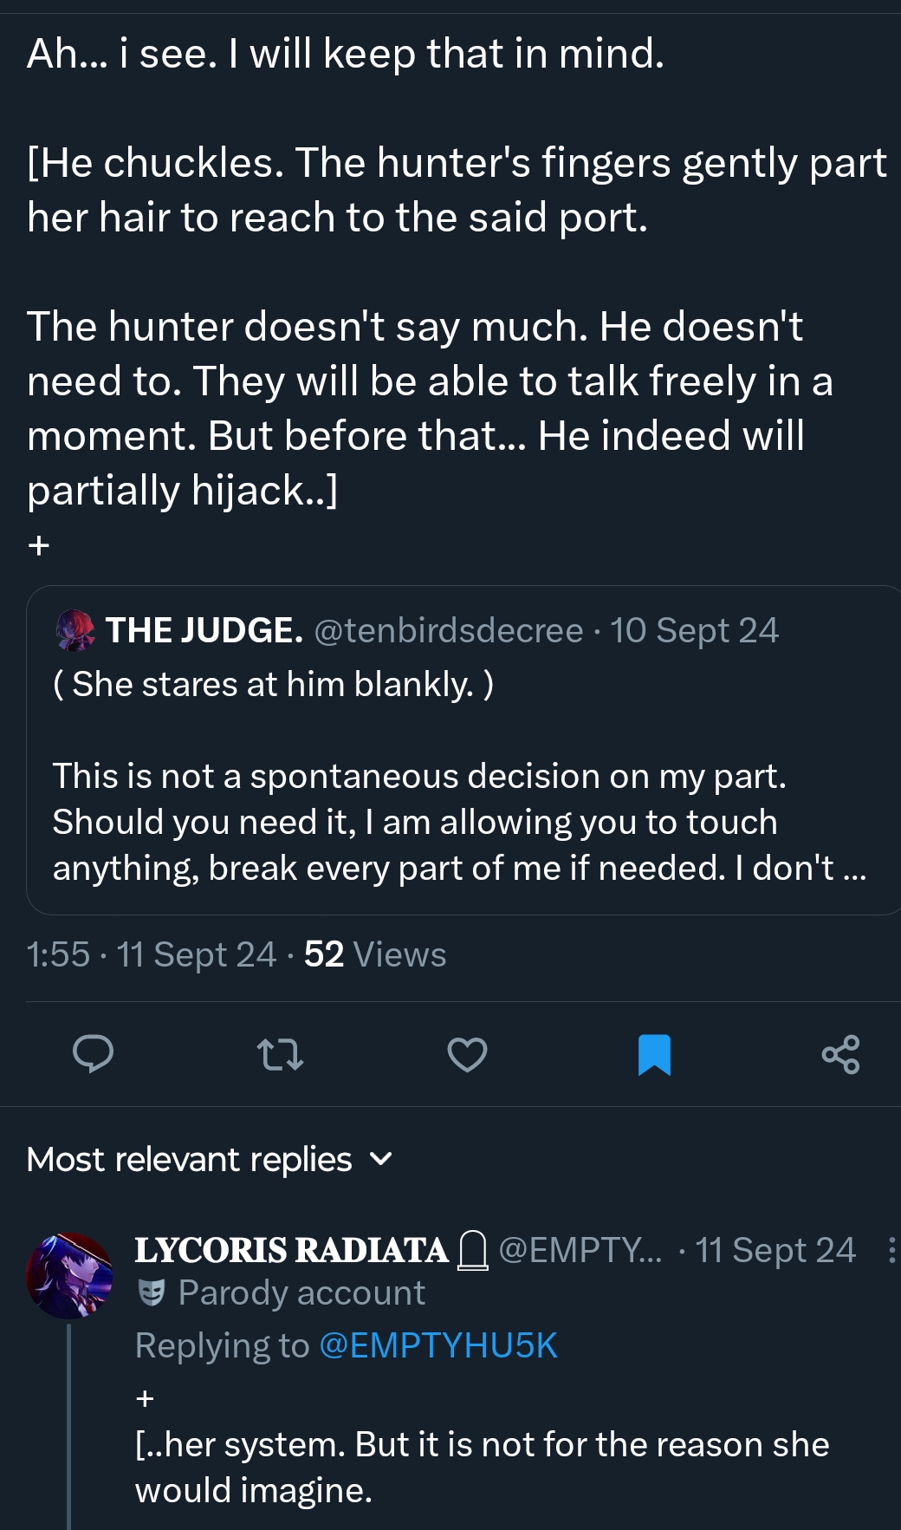Tap the Parody account mask icon
901x1530 pixels.
[x=152, y=1292]
